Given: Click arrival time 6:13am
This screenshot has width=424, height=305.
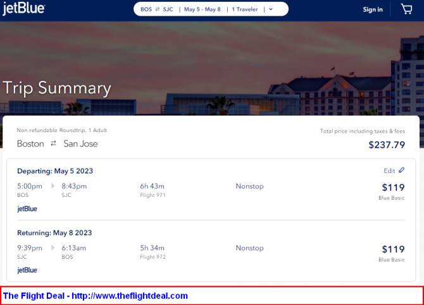Looking at the screenshot, I should click(74, 248).
